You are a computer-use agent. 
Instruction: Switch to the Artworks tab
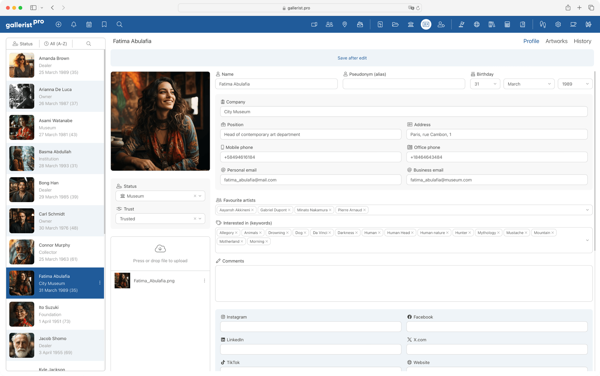(x=556, y=41)
